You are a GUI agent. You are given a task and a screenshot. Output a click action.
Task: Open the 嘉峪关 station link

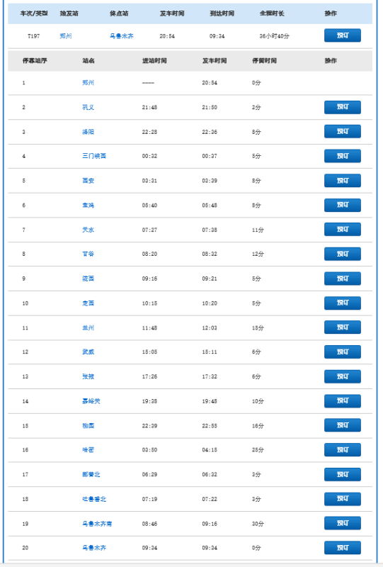[x=91, y=401]
